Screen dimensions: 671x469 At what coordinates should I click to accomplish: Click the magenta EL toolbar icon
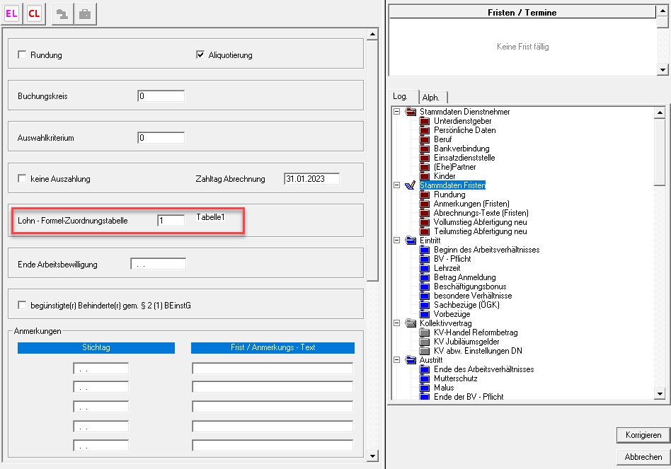click(x=12, y=13)
